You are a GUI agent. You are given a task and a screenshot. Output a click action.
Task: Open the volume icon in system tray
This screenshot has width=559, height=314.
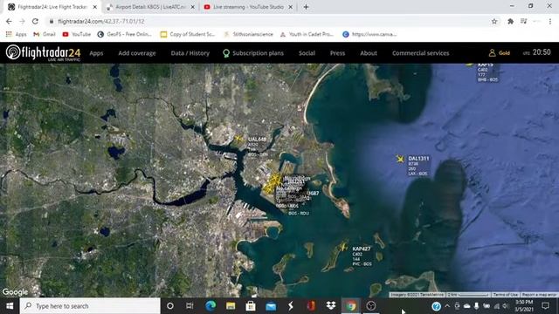point(505,306)
